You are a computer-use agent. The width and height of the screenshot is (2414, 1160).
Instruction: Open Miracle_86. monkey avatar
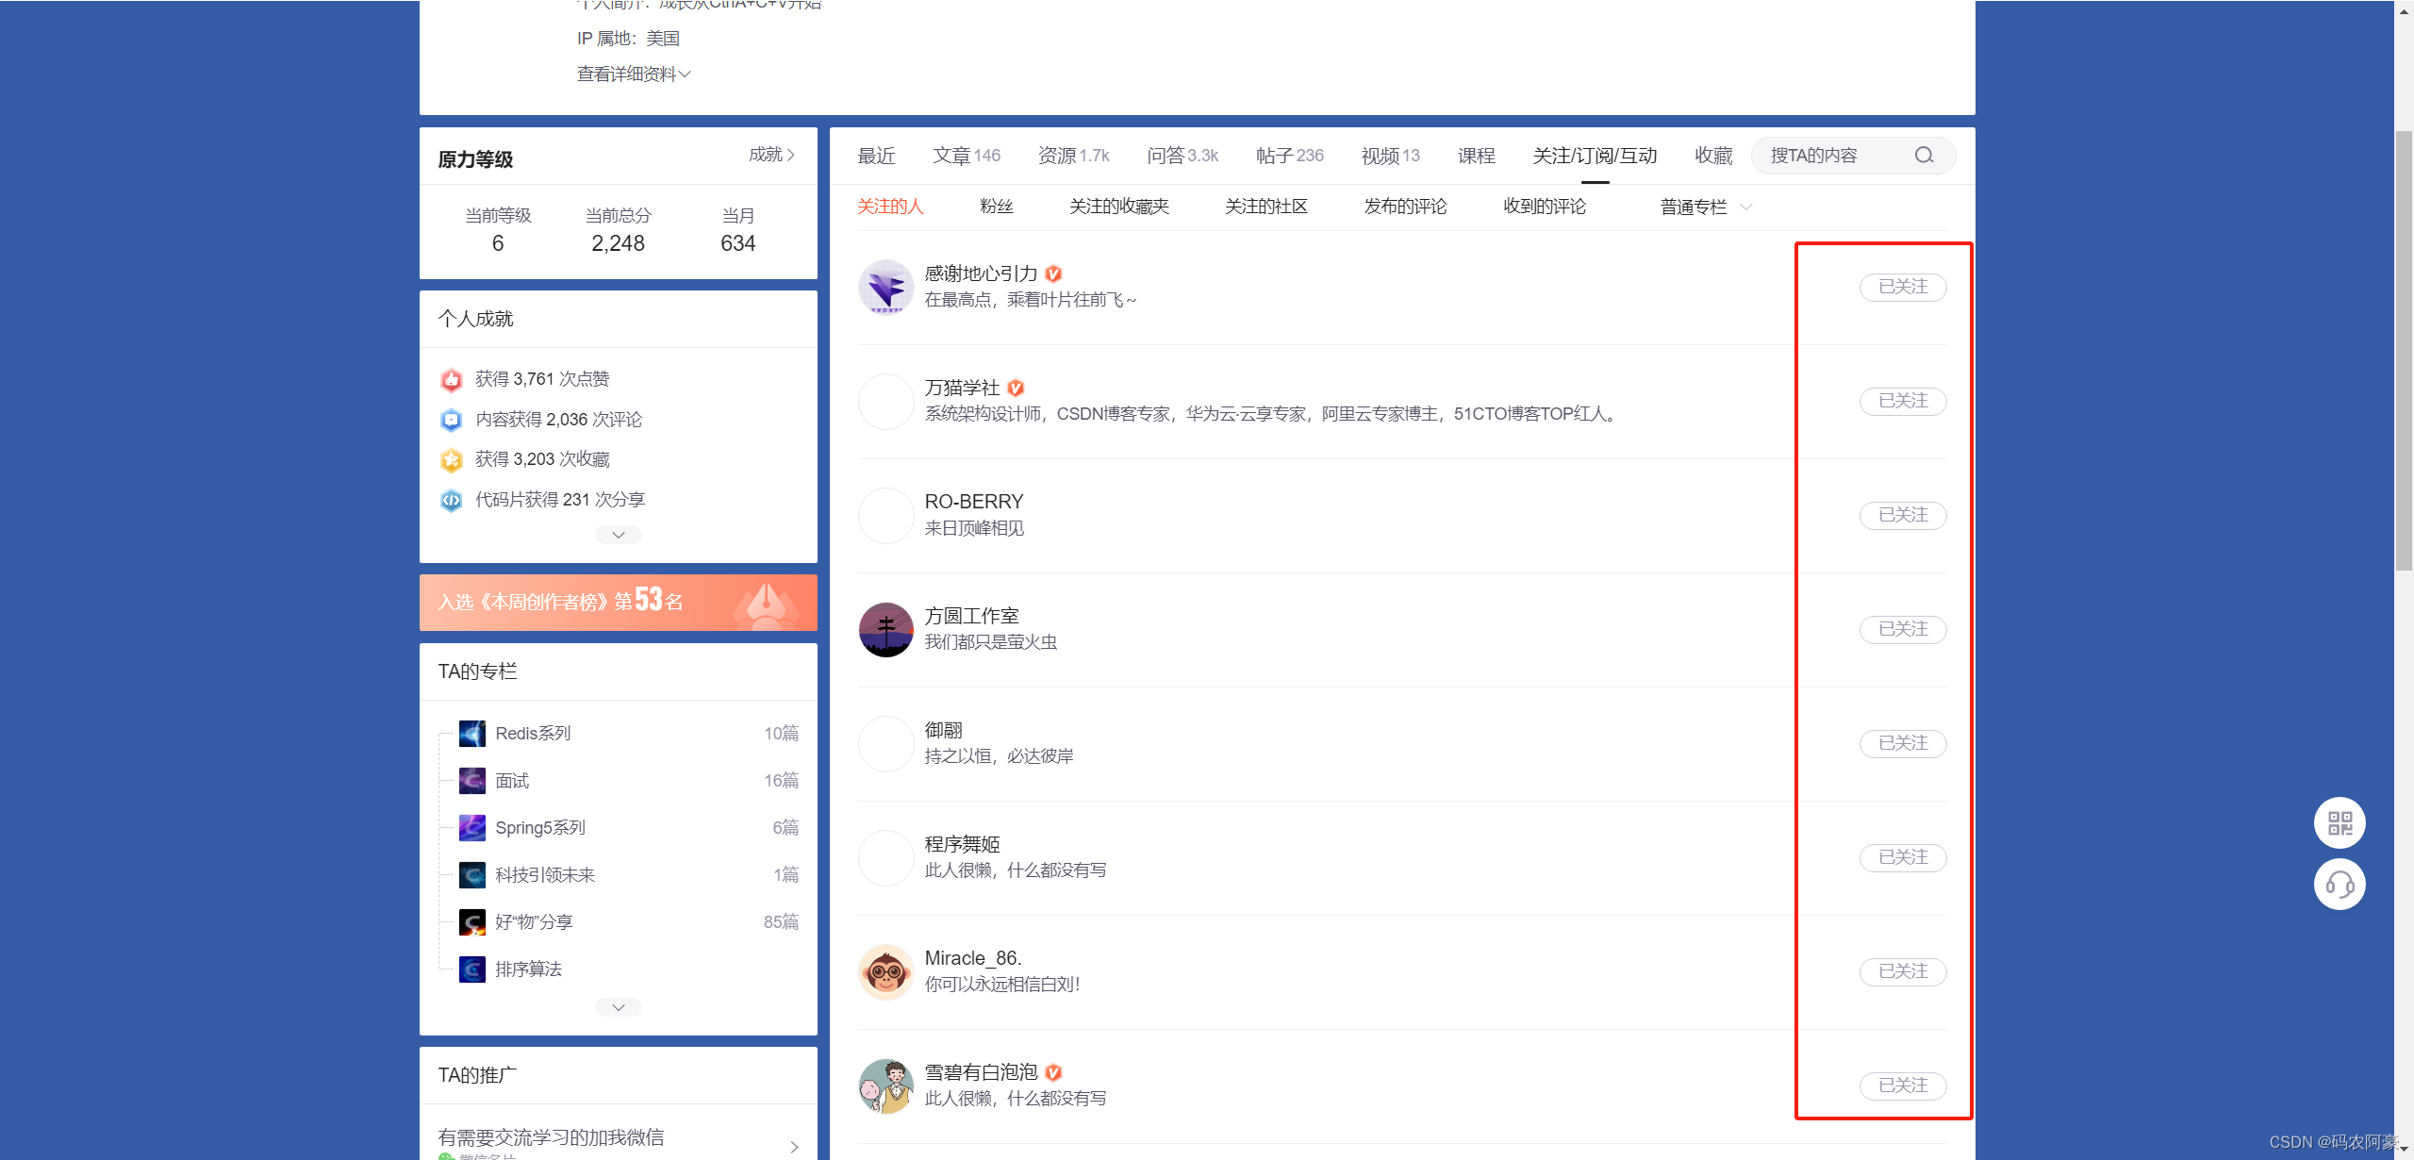885,971
